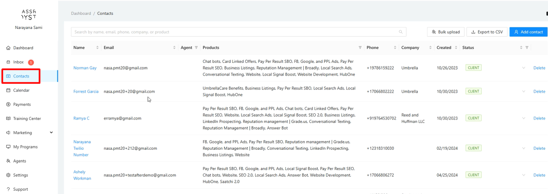Click the Calendar icon in sidebar
Screen dimensions: 548x194
pos(8,90)
